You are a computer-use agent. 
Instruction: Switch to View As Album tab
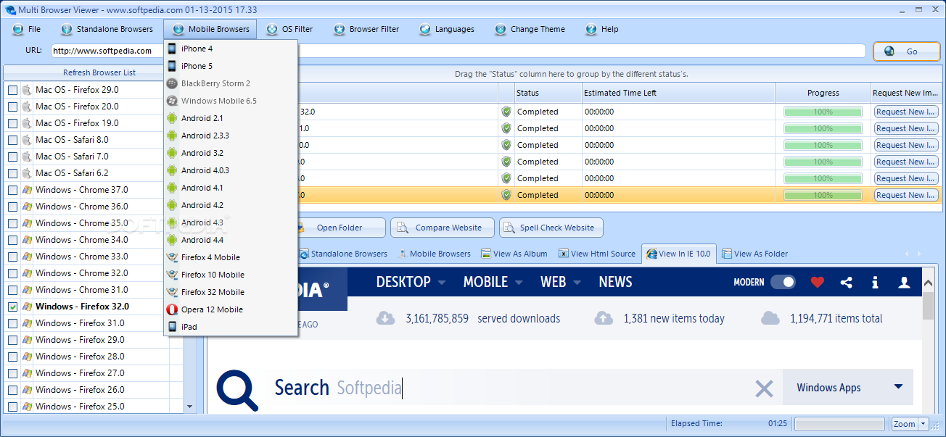click(x=514, y=254)
